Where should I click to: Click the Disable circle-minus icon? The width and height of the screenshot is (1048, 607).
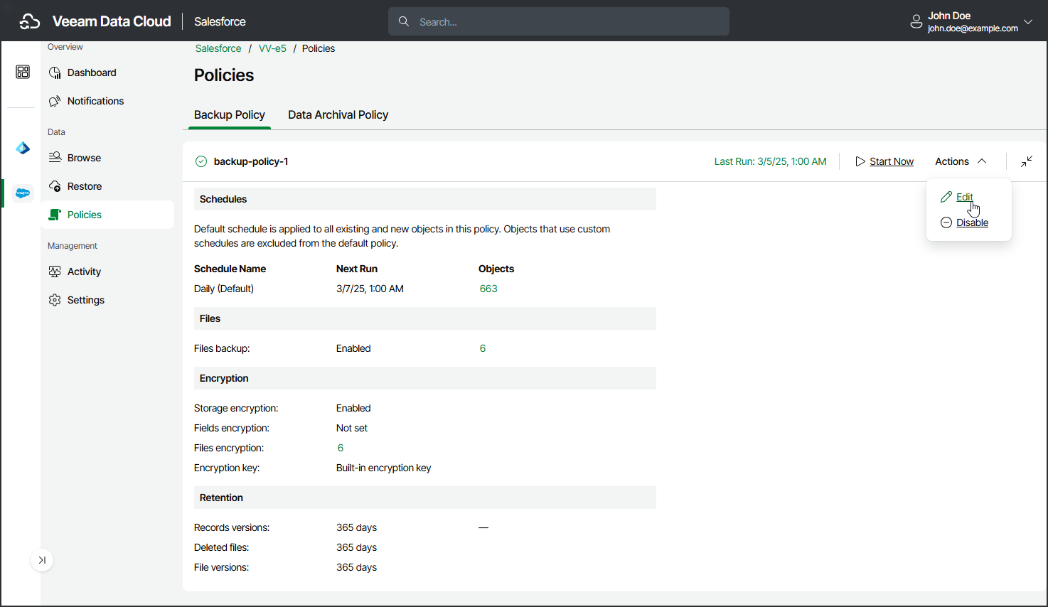[946, 222]
